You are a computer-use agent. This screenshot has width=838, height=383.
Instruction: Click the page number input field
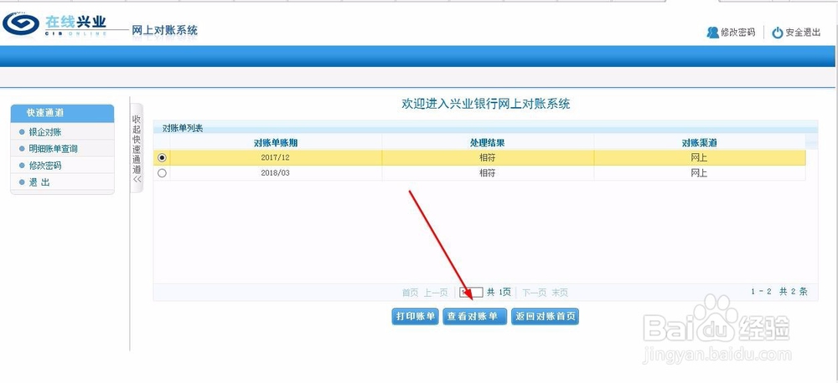[x=471, y=293]
